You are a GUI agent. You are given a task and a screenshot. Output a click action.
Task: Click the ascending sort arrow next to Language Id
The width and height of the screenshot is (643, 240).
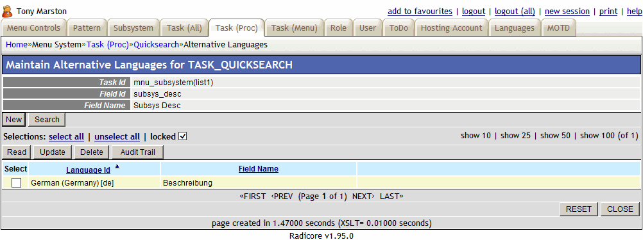point(117,166)
